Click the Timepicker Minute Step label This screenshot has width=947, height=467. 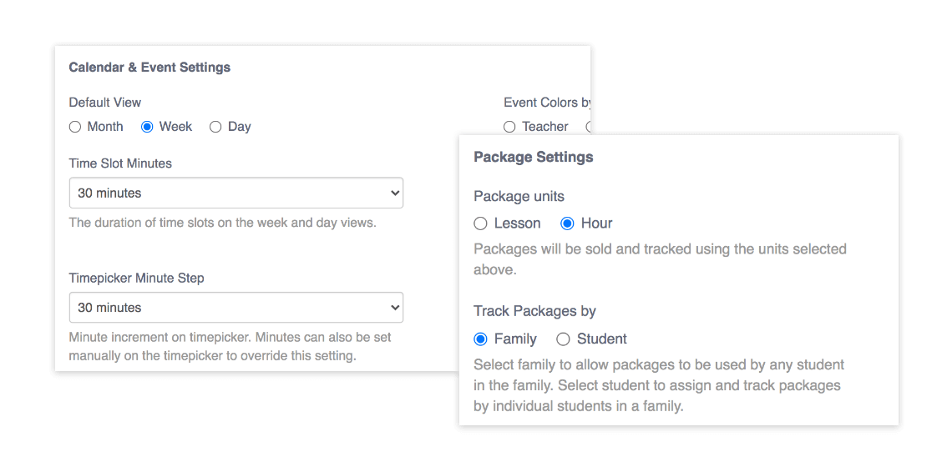[136, 278]
